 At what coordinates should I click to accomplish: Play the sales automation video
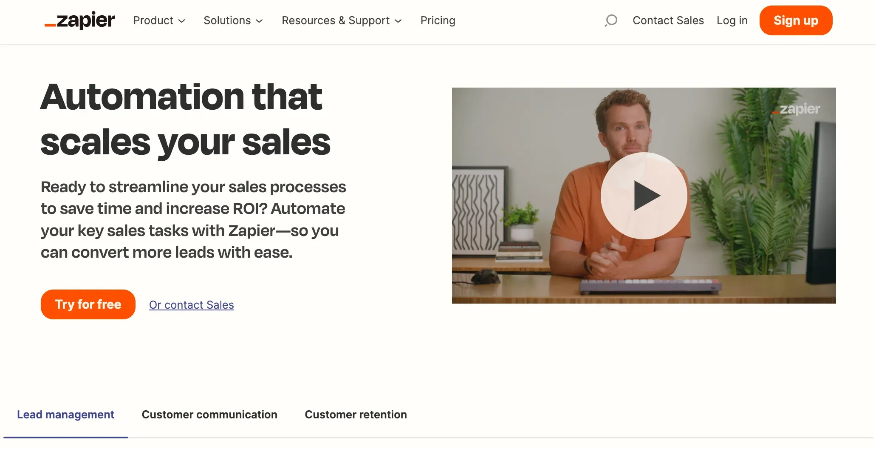[644, 196]
